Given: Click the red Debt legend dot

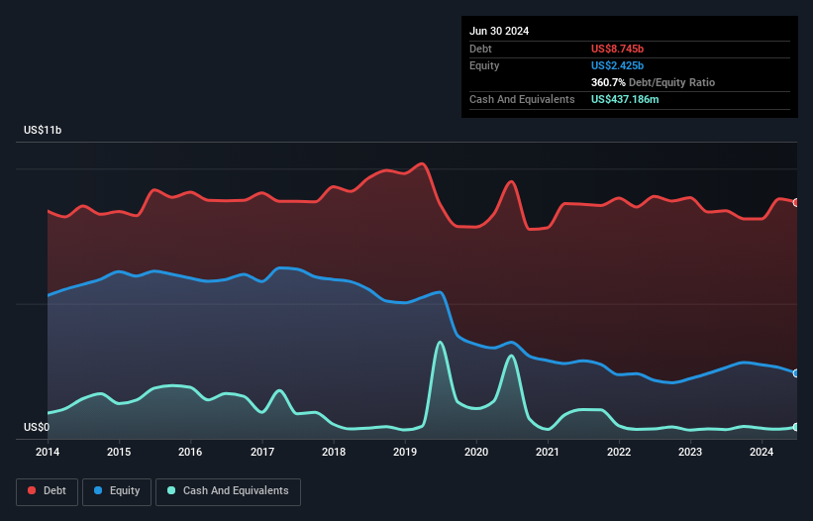Looking at the screenshot, I should [32, 490].
